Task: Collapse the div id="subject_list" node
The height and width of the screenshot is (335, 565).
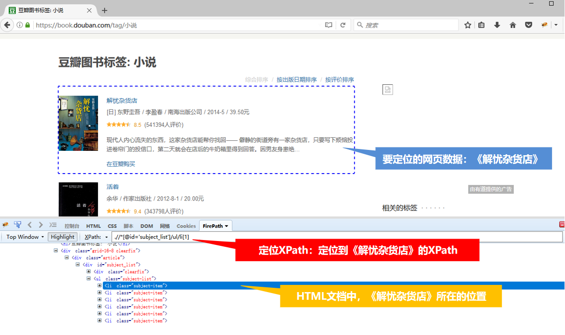Action: (78, 265)
